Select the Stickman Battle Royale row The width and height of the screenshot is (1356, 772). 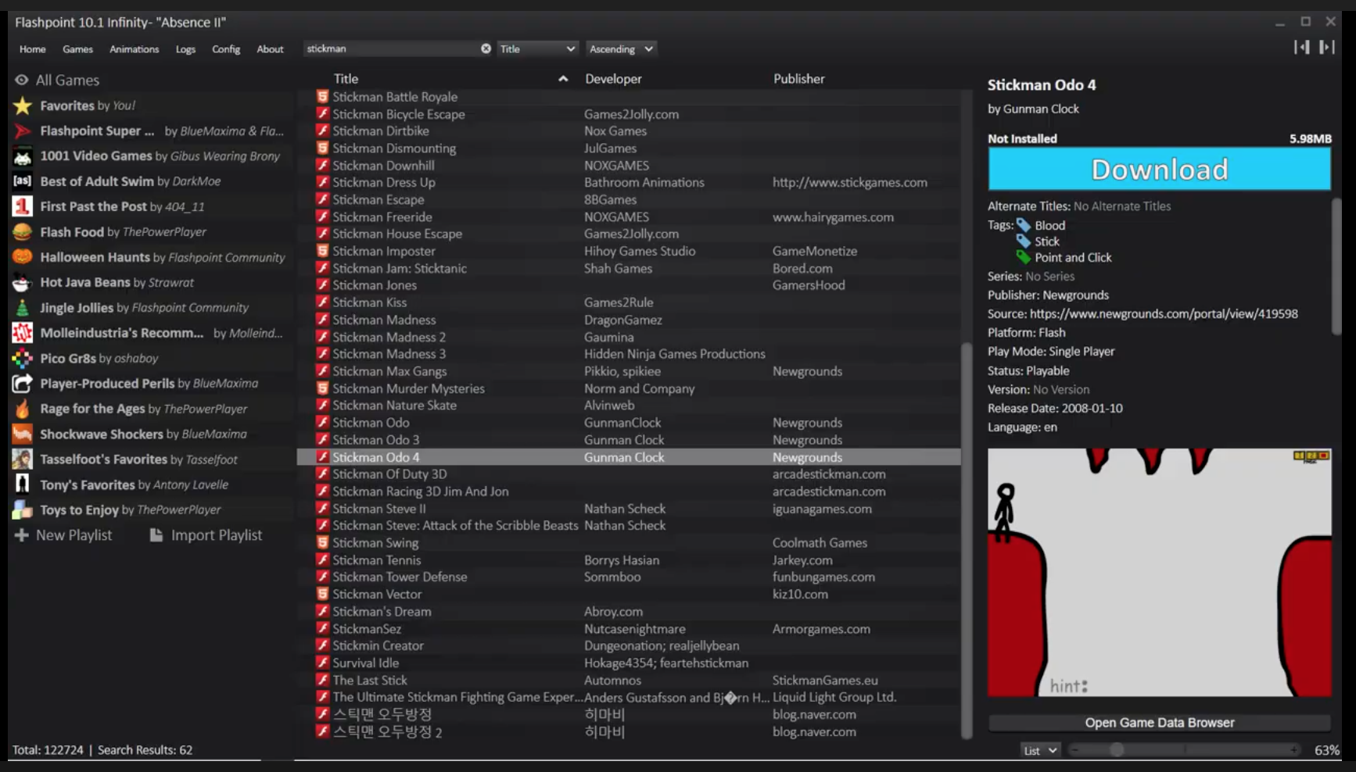point(629,97)
